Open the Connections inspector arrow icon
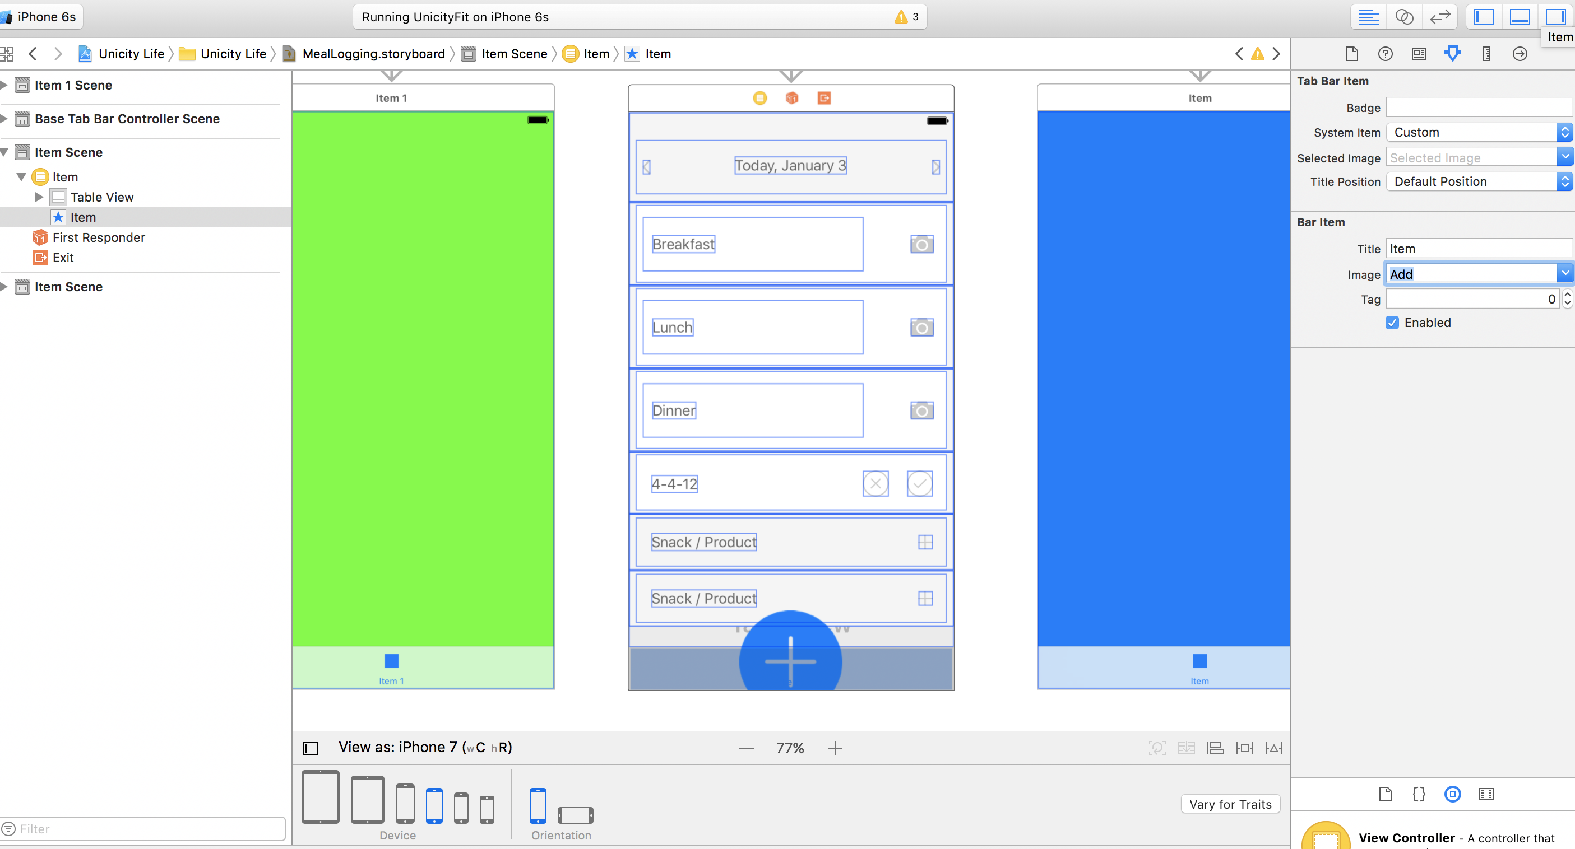The height and width of the screenshot is (849, 1575). [x=1520, y=54]
